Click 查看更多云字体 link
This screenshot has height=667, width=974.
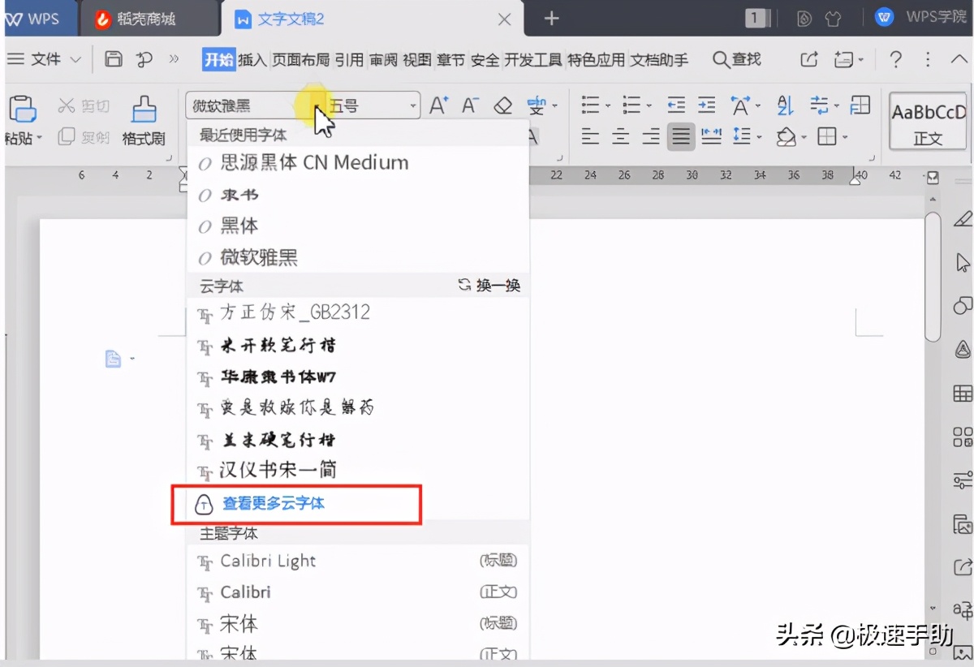274,503
